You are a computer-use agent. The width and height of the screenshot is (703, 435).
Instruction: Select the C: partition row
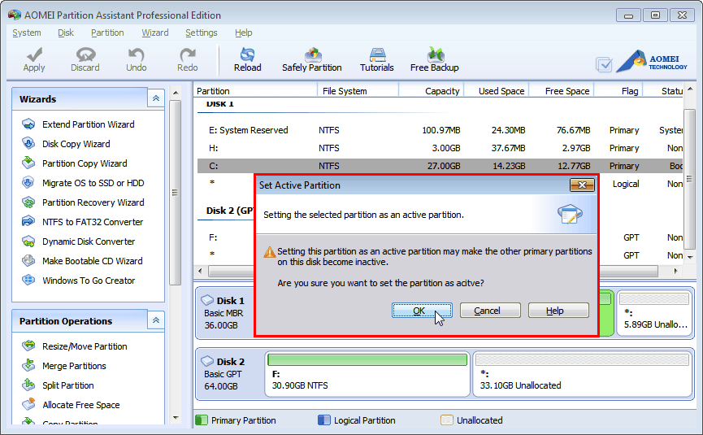tap(440, 166)
